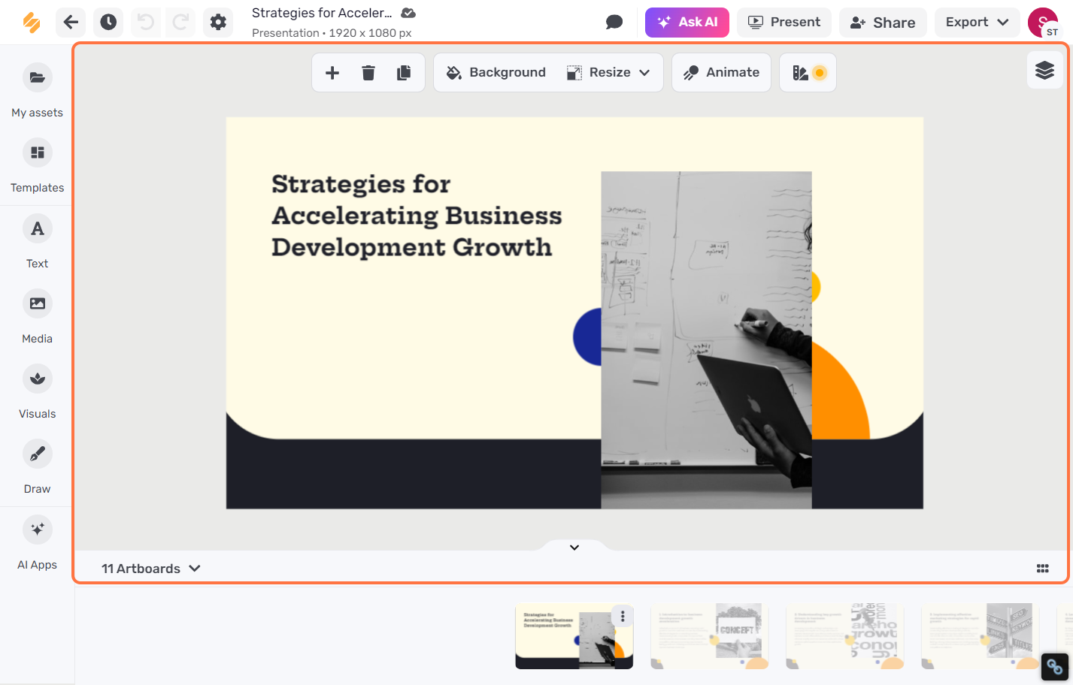Viewport: 1073px width, 685px height.
Task: Go back using the arrow button
Action: (x=71, y=23)
